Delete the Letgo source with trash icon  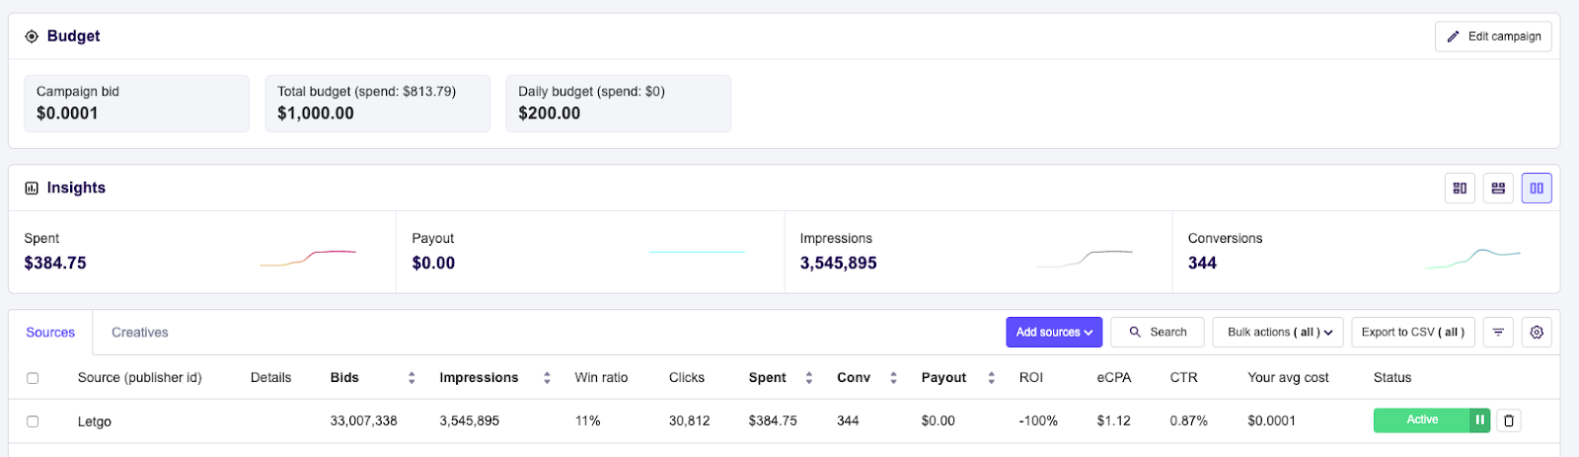1508,421
